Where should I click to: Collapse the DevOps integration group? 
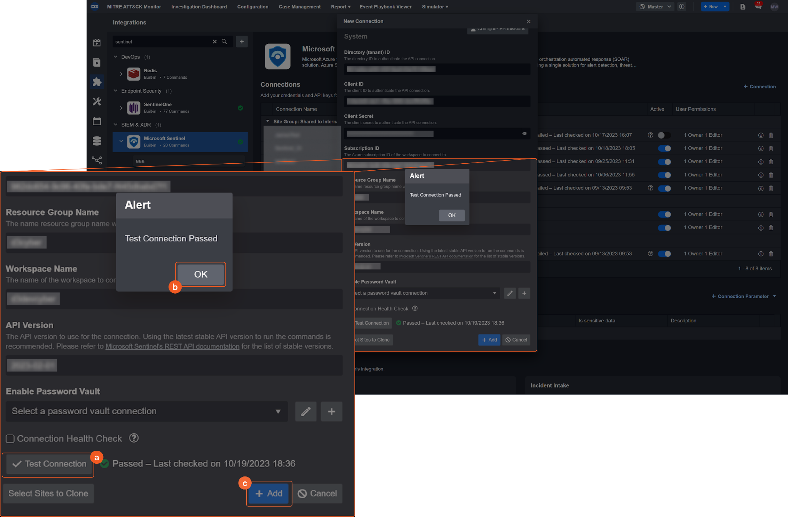click(115, 57)
